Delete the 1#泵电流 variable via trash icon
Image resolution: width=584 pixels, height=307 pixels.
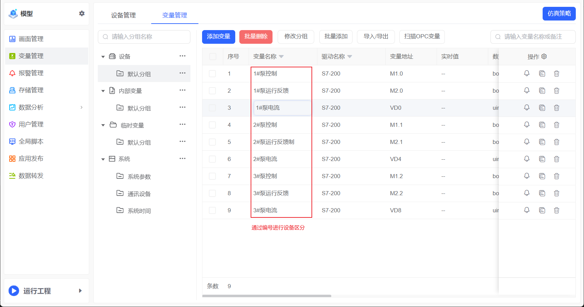point(556,108)
